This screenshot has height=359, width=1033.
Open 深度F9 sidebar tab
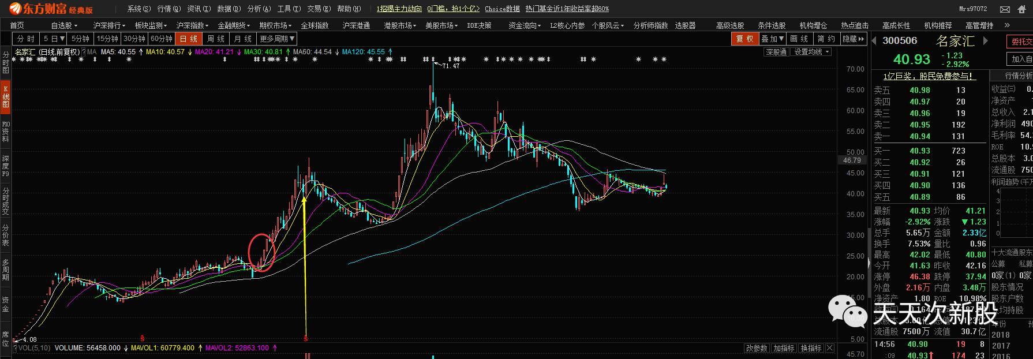[5, 166]
